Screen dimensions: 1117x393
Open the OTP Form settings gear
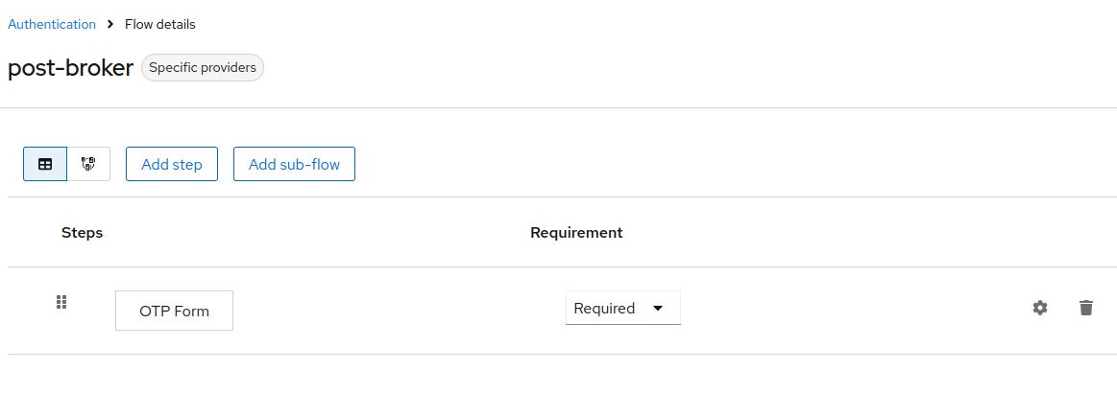pyautogui.click(x=1039, y=308)
